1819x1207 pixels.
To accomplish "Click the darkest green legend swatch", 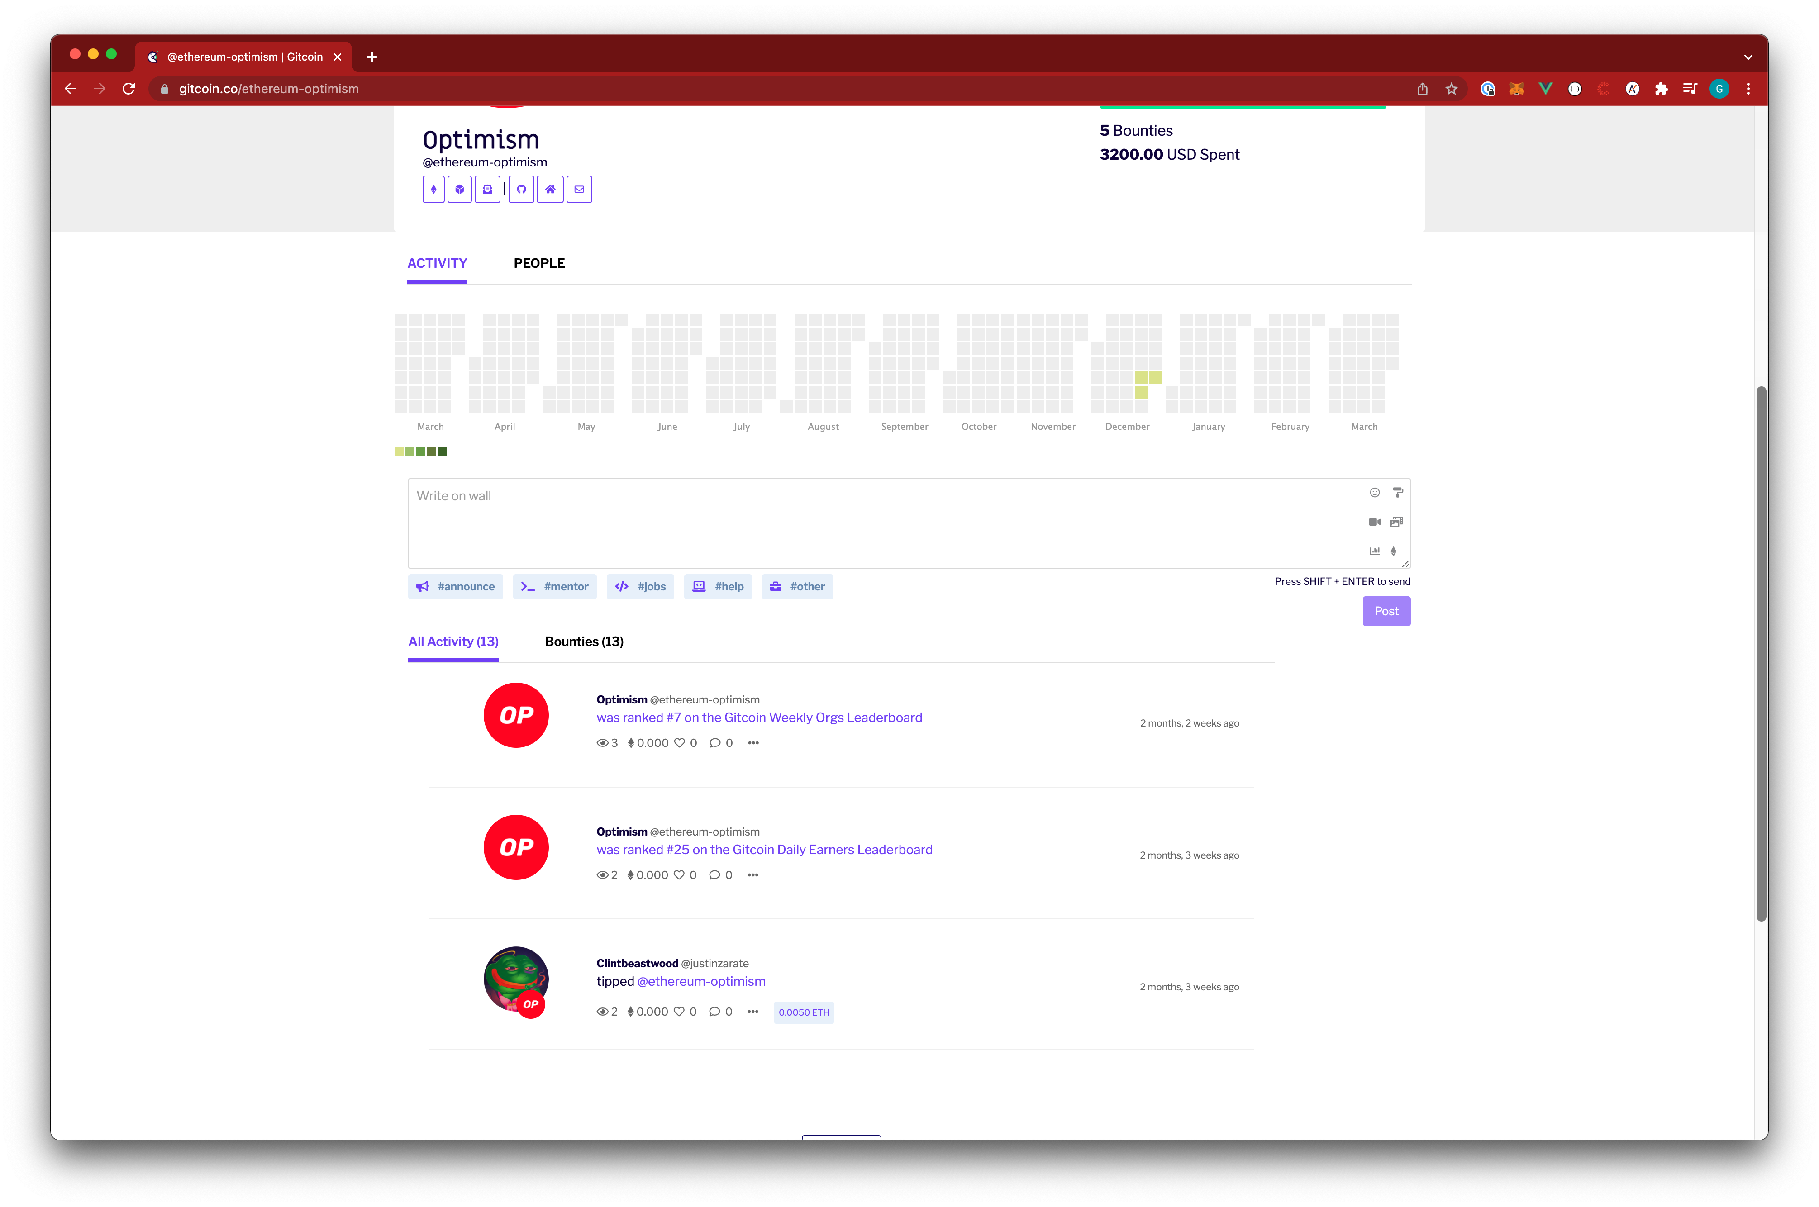I will 443,452.
